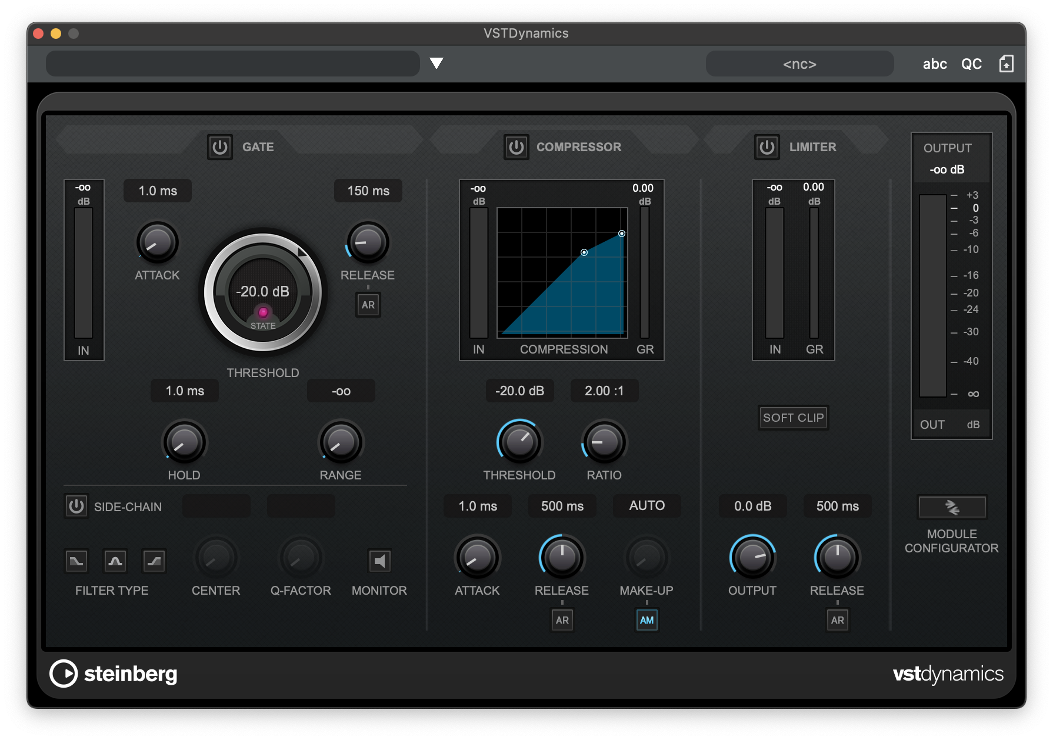Click the QC menu item
This screenshot has width=1053, height=740.
pyautogui.click(x=971, y=64)
